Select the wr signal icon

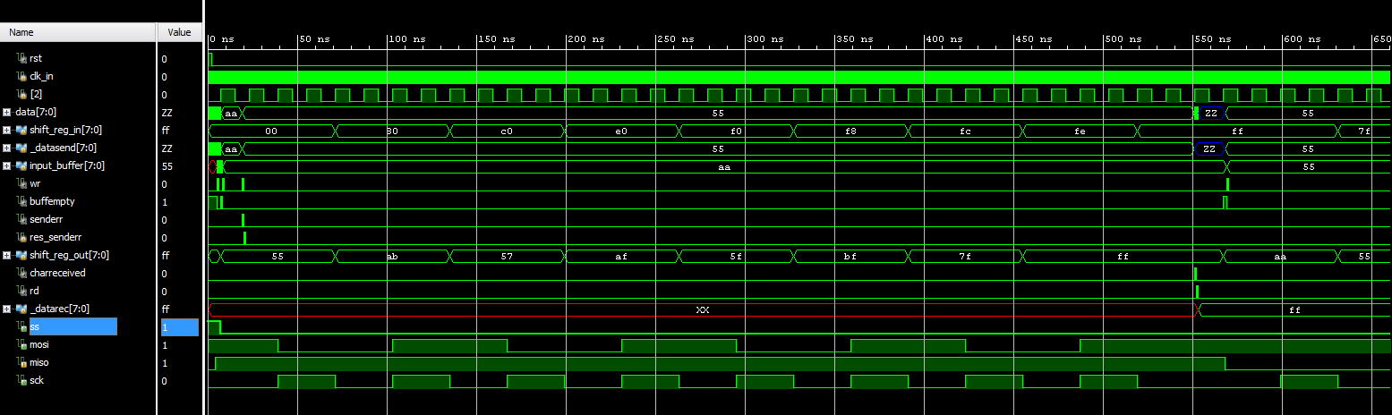pyautogui.click(x=22, y=184)
